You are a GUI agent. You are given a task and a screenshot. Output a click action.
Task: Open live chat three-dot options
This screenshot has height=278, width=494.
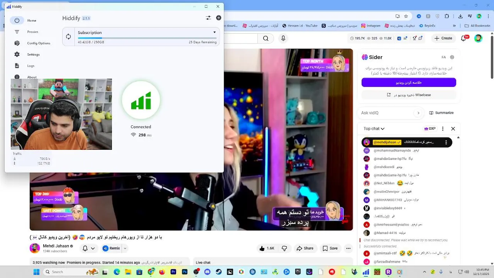(x=443, y=129)
